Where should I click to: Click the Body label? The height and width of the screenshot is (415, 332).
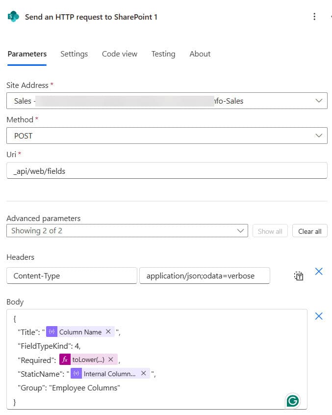pos(15,302)
